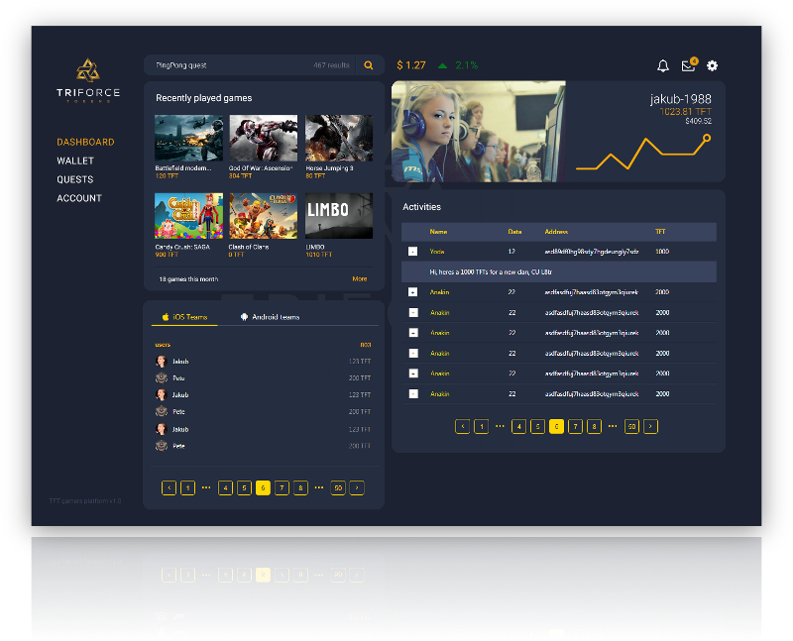Click the chart data point marker
Image resolution: width=793 pixels, height=641 pixels.
point(707,138)
